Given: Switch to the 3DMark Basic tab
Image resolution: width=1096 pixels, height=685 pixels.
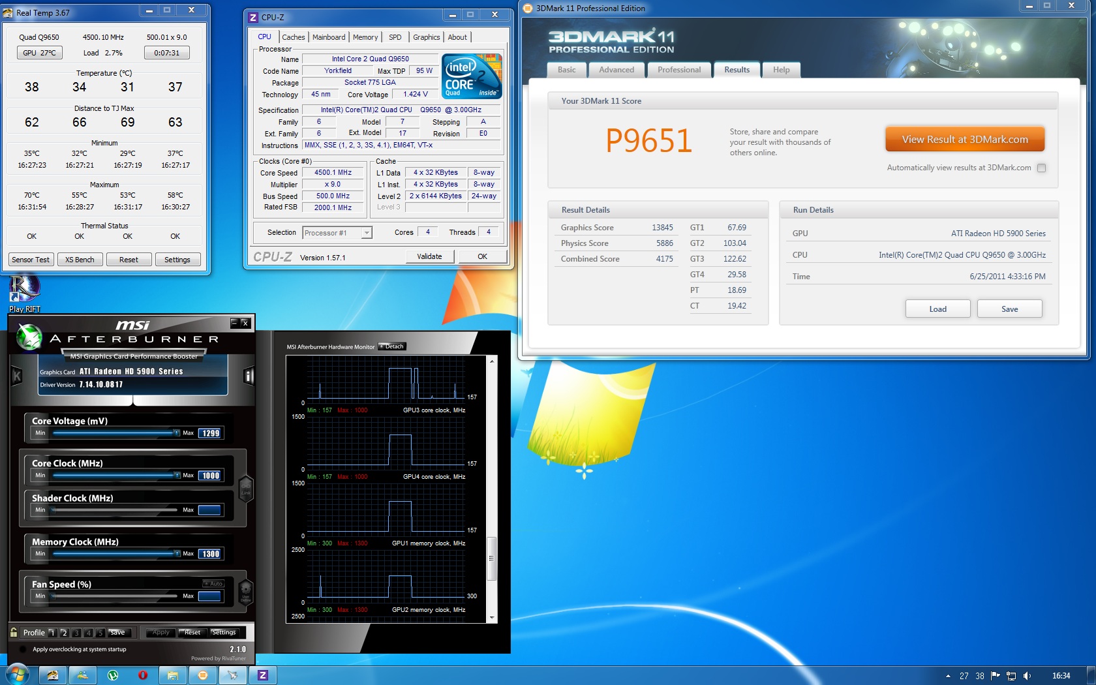Looking at the screenshot, I should (x=567, y=70).
